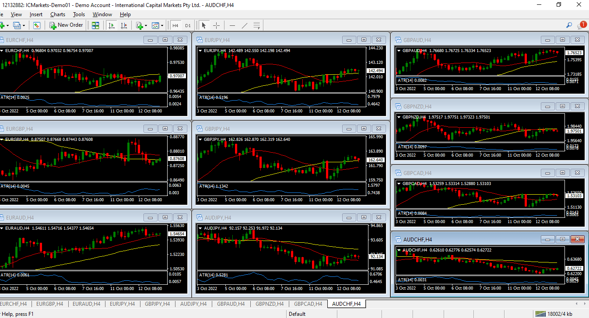This screenshot has width=589, height=318.
Task: Select the Fibonacci Retracement tool
Action: click(x=257, y=25)
